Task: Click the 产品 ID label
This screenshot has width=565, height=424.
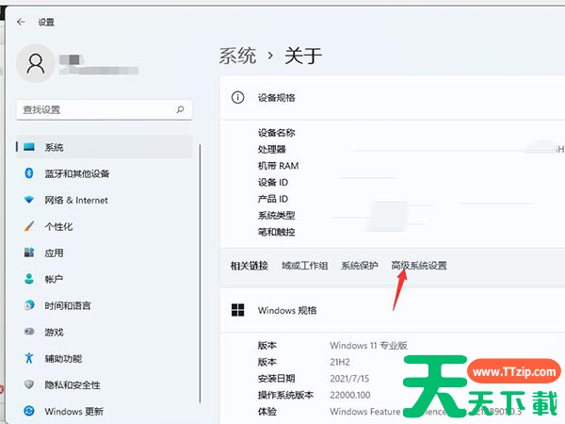Action: 273,199
